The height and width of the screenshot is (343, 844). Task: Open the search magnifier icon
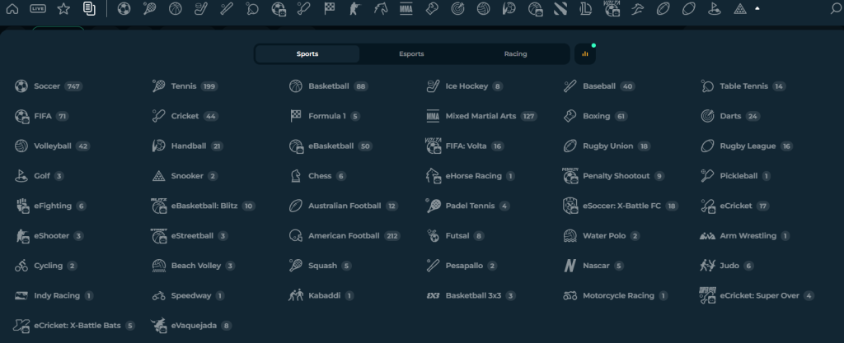pos(836,8)
